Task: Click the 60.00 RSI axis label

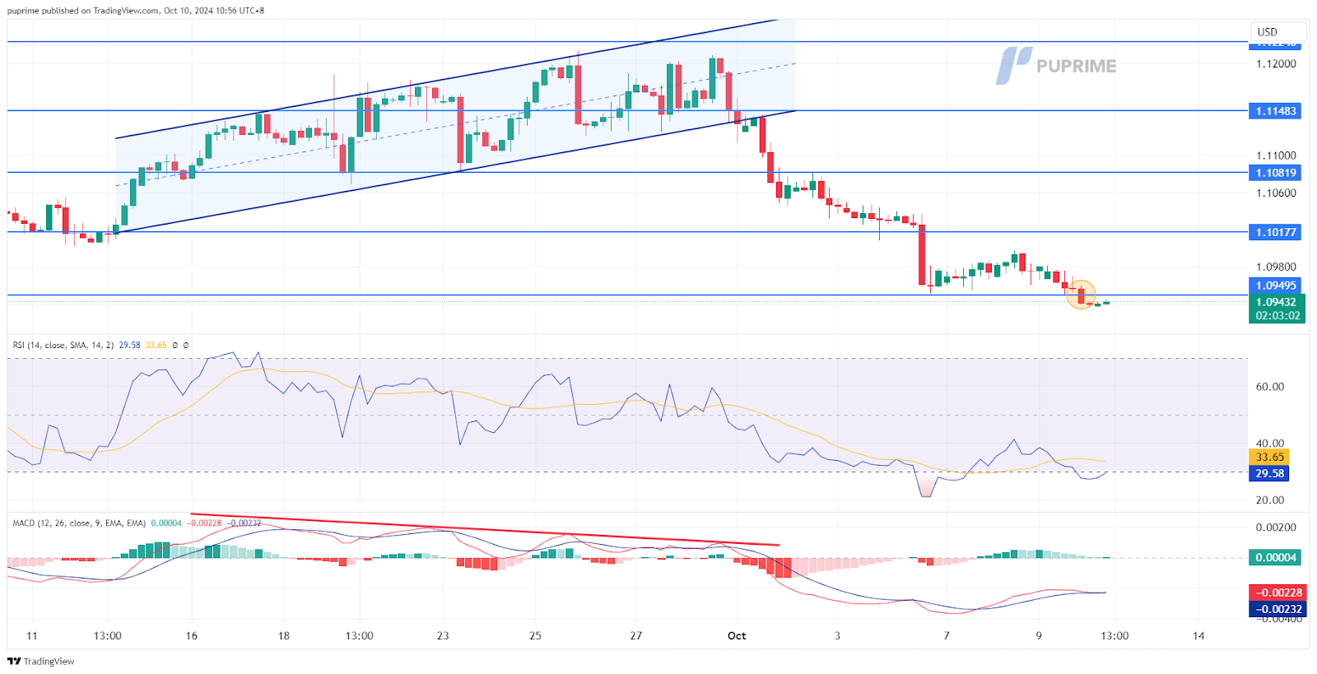Action: click(x=1269, y=386)
